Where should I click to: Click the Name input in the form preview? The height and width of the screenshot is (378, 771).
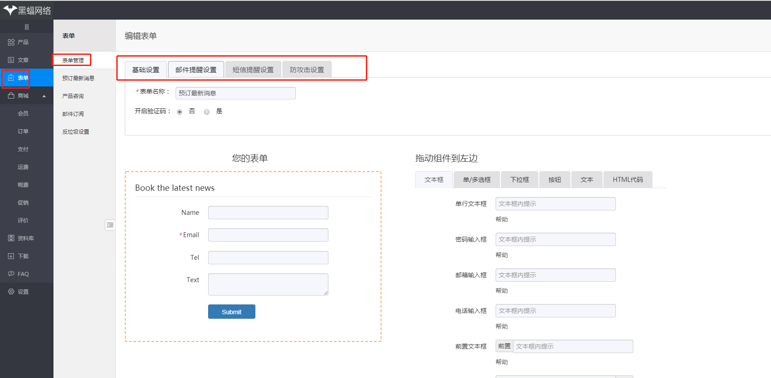[x=268, y=213]
